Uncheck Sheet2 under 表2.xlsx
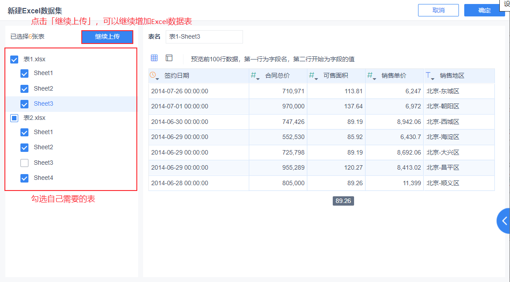This screenshot has width=510, height=282. pos(24,148)
